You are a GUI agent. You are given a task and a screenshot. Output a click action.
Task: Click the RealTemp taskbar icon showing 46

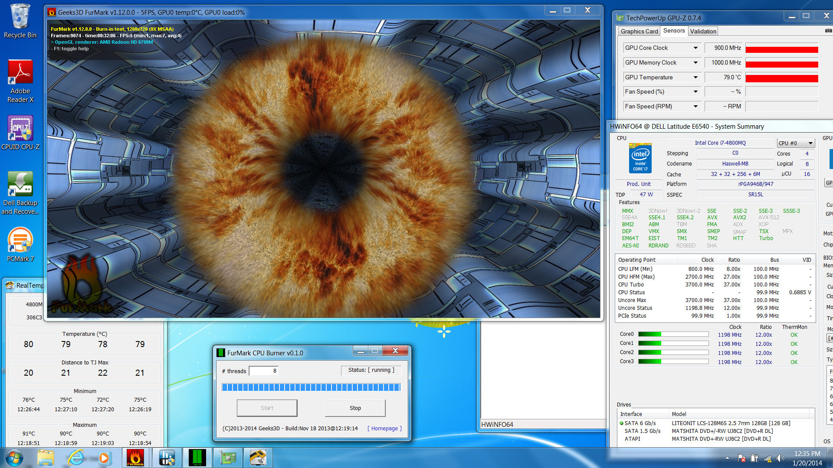click(258, 458)
